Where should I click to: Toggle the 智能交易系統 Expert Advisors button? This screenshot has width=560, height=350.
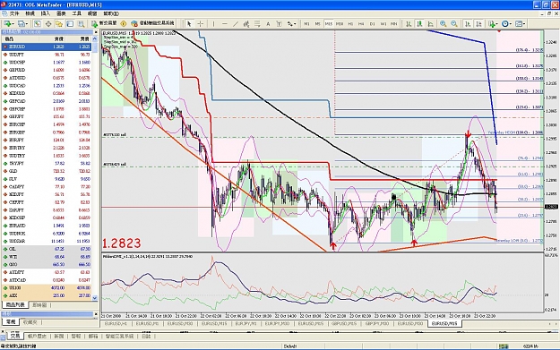point(152,23)
